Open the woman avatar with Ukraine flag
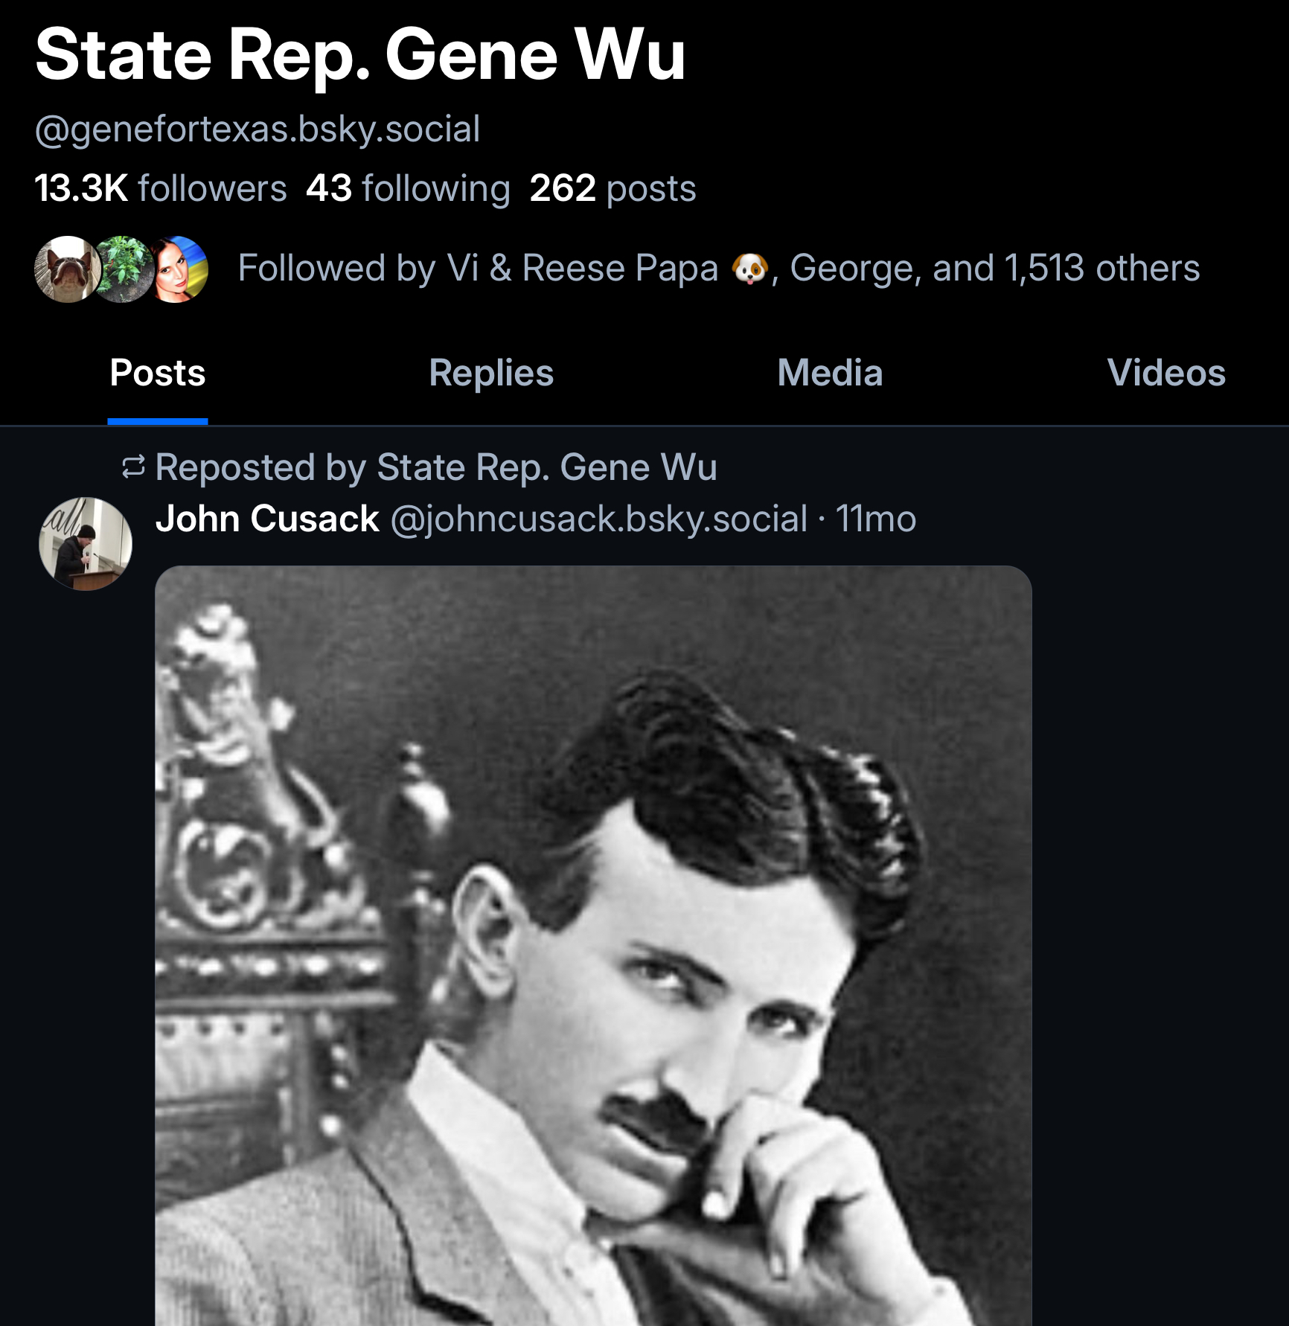This screenshot has width=1289, height=1326. tap(181, 269)
